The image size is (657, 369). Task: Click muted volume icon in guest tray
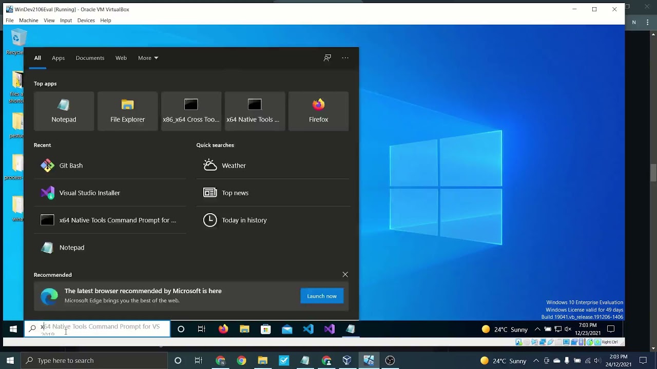pyautogui.click(x=568, y=330)
